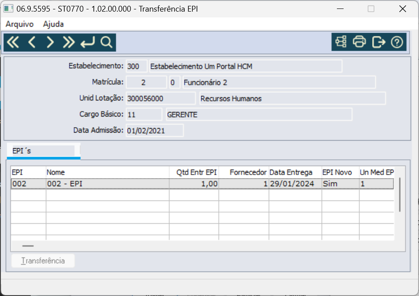
Task: Click the Funcionário 2 name field
Action: (279, 82)
